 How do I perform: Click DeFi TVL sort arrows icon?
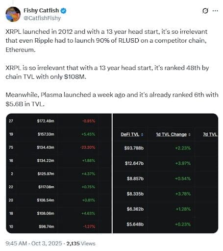click(x=142, y=135)
